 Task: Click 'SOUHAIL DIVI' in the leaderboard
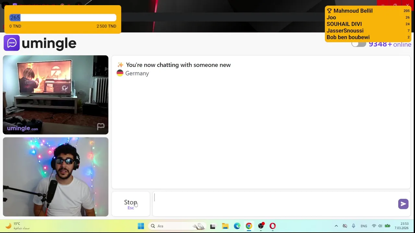(x=344, y=24)
